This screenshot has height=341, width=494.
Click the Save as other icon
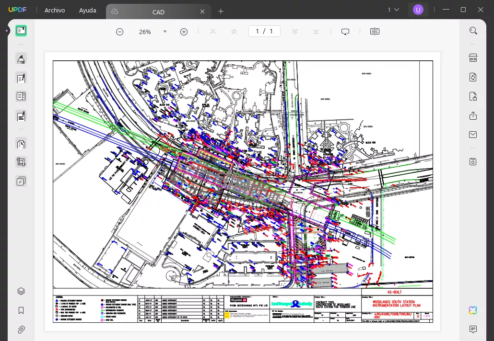tap(473, 162)
